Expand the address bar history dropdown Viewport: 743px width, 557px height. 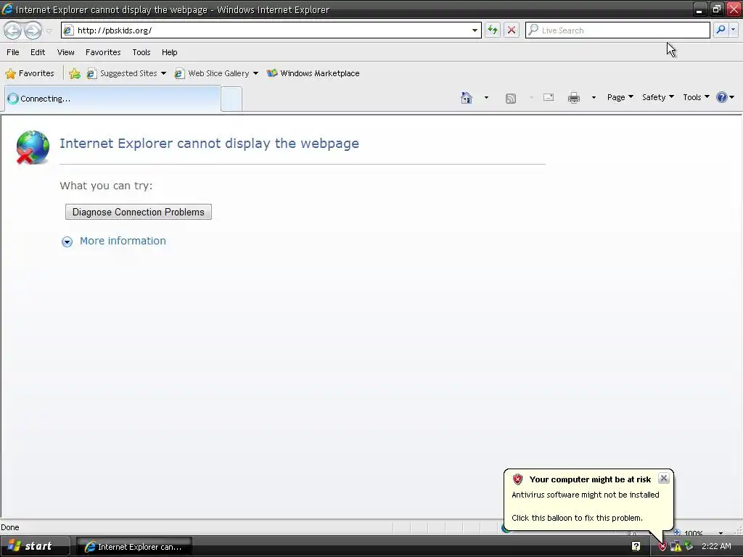tap(475, 30)
